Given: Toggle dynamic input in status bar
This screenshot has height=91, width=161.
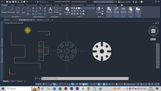Looking at the screenshot, I should coord(54,84).
